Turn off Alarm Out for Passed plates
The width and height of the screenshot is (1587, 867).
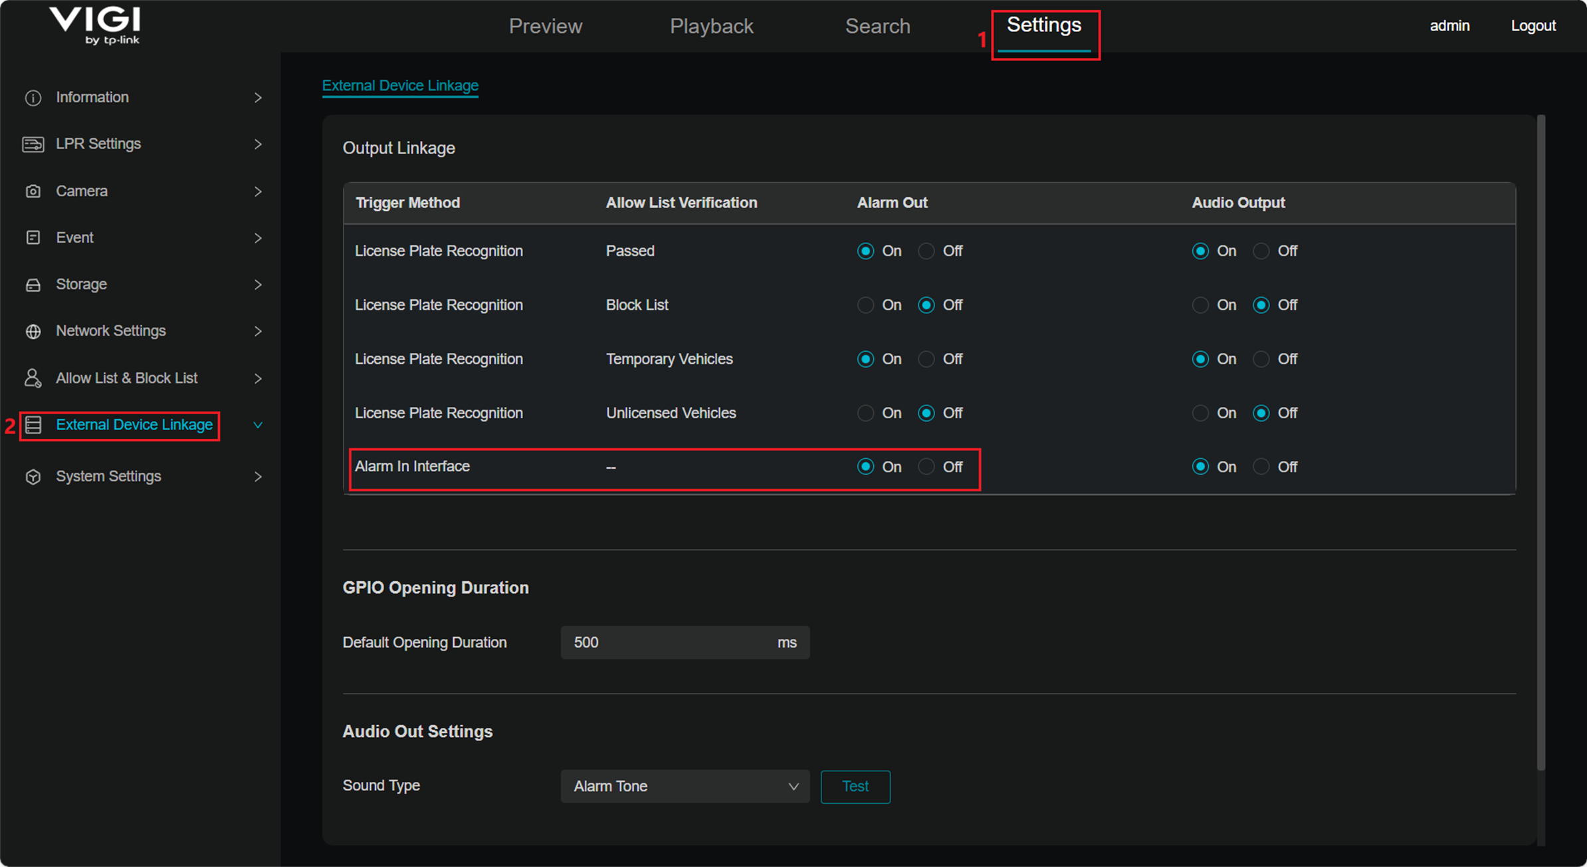[x=926, y=251]
